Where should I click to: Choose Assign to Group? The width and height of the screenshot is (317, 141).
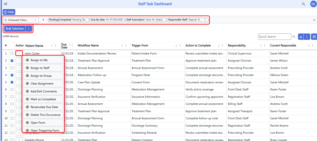(x=43, y=76)
